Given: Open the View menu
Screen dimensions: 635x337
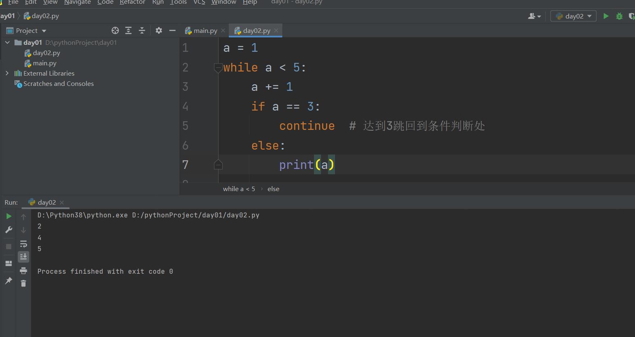Looking at the screenshot, I should tap(50, 2).
